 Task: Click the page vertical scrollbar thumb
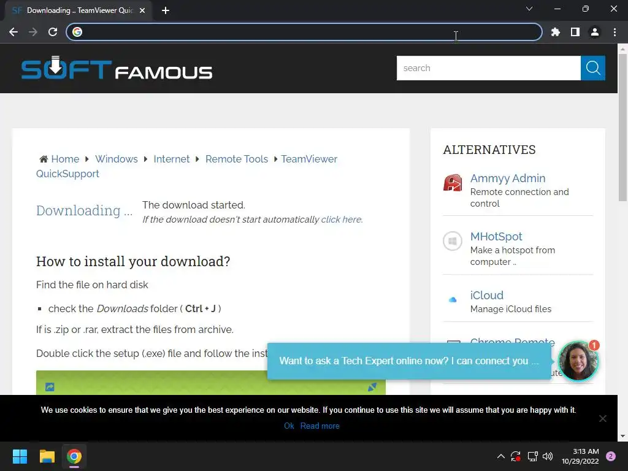pyautogui.click(x=622, y=128)
